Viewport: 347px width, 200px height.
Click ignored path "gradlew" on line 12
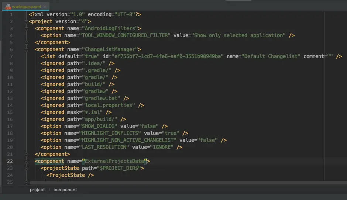pyautogui.click(x=95, y=91)
